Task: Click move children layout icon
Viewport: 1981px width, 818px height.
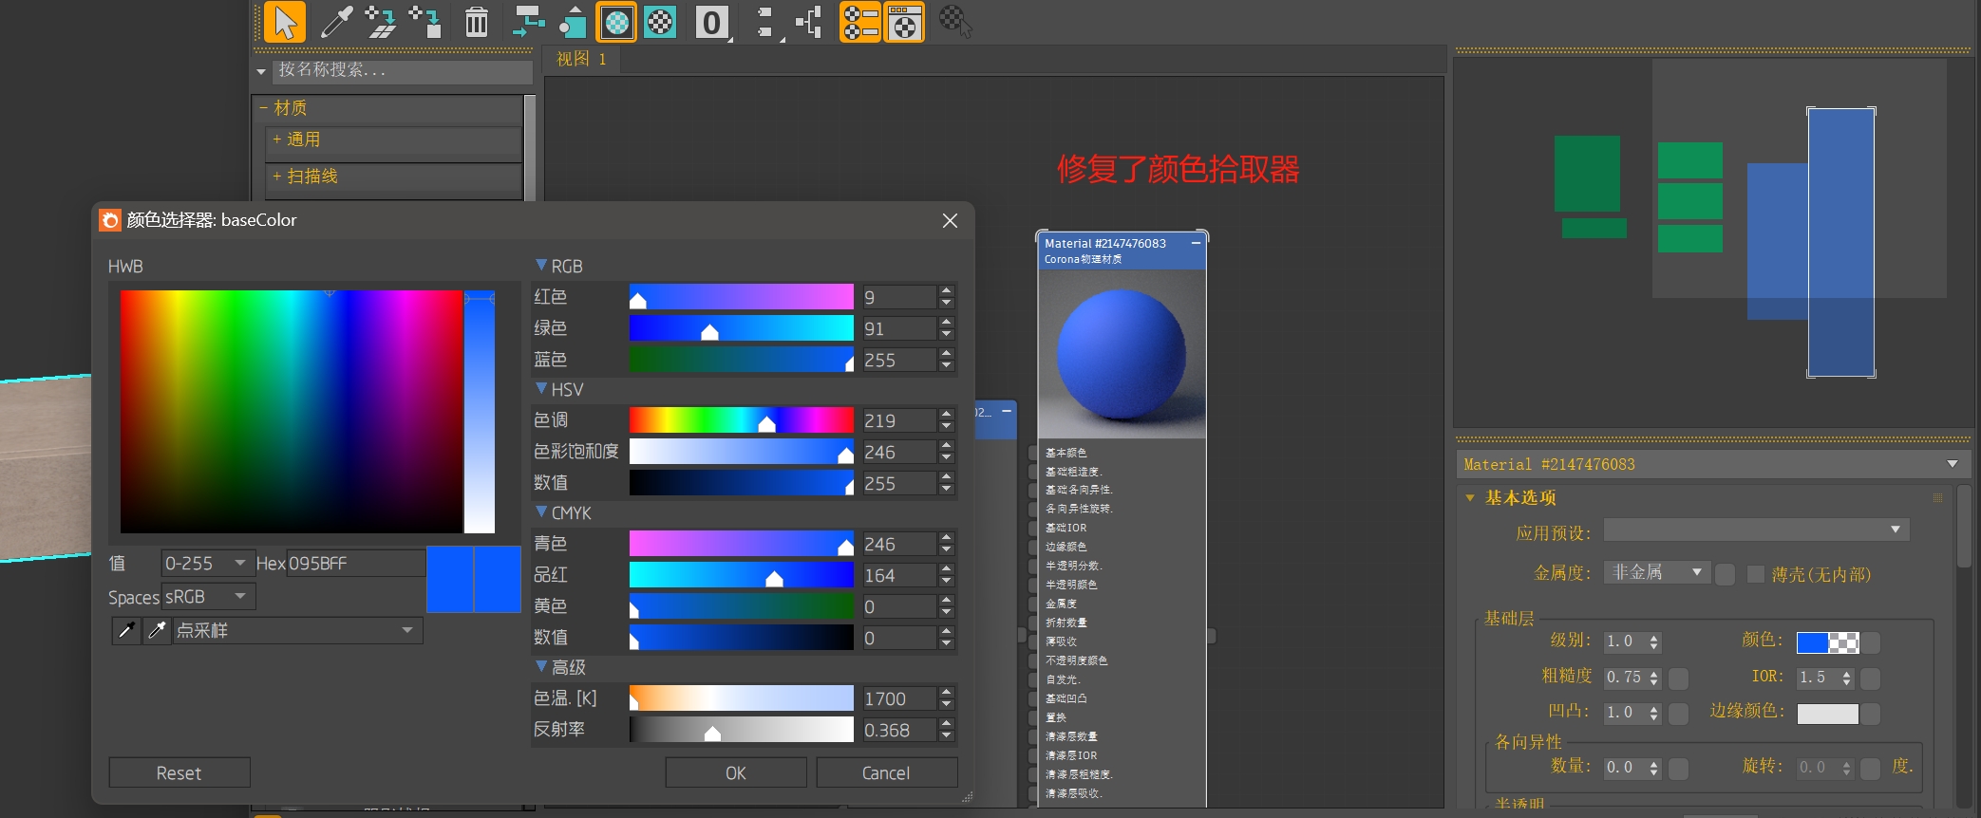Action: coord(528,22)
